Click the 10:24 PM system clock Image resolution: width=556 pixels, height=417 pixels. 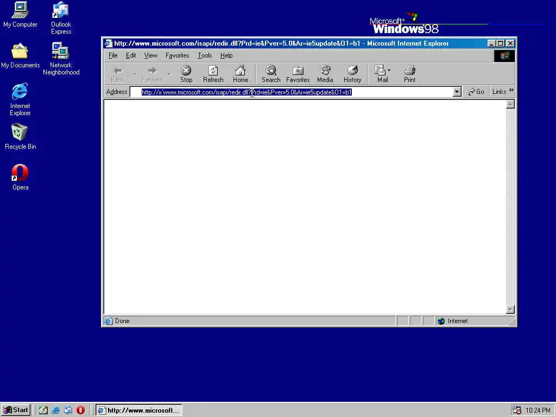(x=538, y=410)
